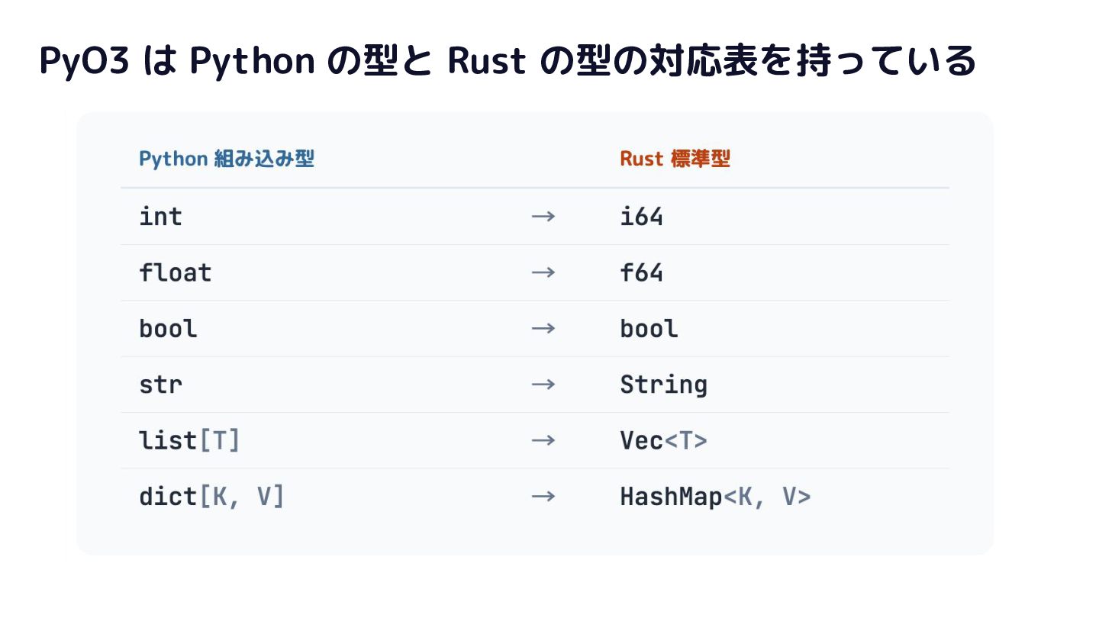Screen dimensions: 1099x618
Task: Click the arrow in the str row
Action: coord(543,385)
